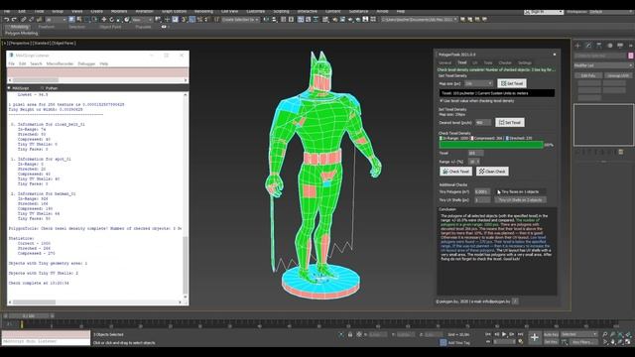Open the Hierarchy panel tab icon
The height and width of the screenshot is (357, 635).
pos(599,46)
